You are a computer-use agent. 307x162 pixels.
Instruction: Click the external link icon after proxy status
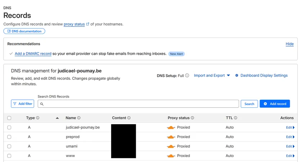click(88, 24)
